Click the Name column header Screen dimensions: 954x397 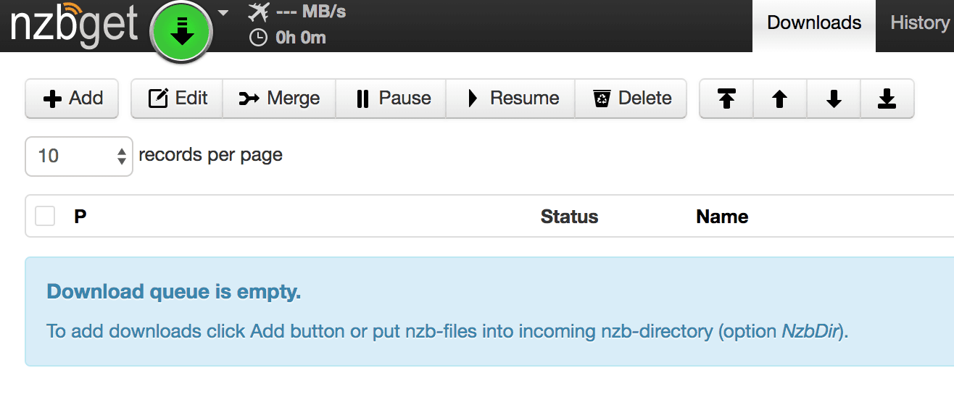pos(722,217)
